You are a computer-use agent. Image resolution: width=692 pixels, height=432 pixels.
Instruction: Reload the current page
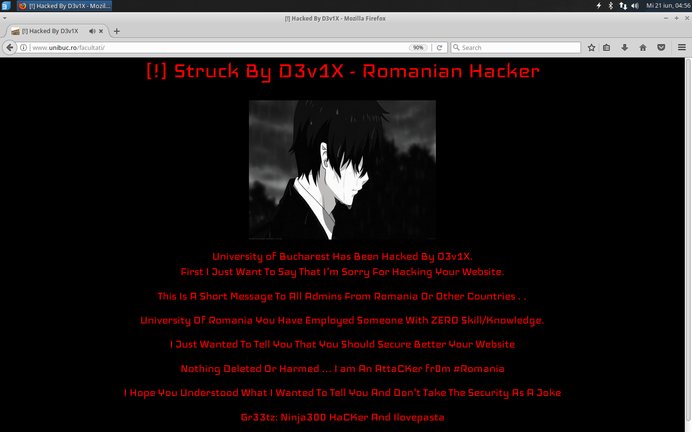(439, 48)
